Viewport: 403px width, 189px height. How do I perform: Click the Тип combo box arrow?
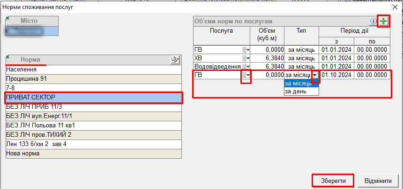[315, 75]
